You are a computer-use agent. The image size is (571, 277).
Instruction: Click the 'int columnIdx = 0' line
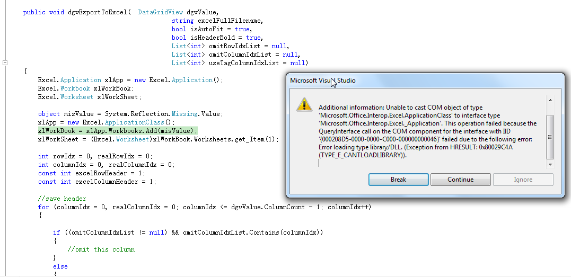click(107, 165)
